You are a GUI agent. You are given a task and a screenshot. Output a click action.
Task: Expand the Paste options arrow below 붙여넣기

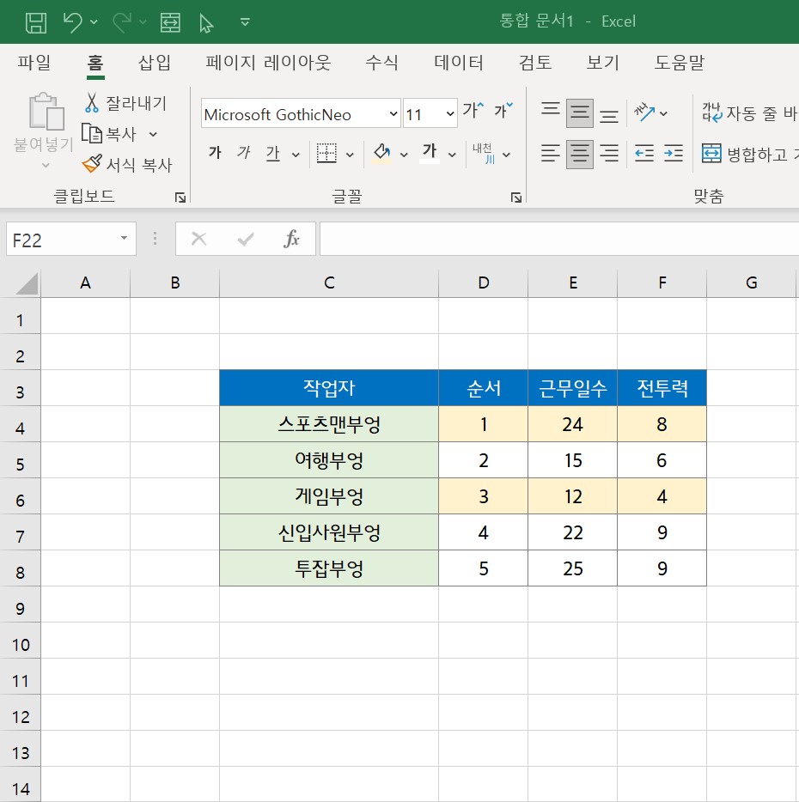46,165
